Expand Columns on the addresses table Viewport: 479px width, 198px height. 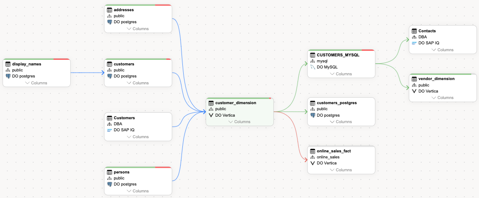(138, 29)
